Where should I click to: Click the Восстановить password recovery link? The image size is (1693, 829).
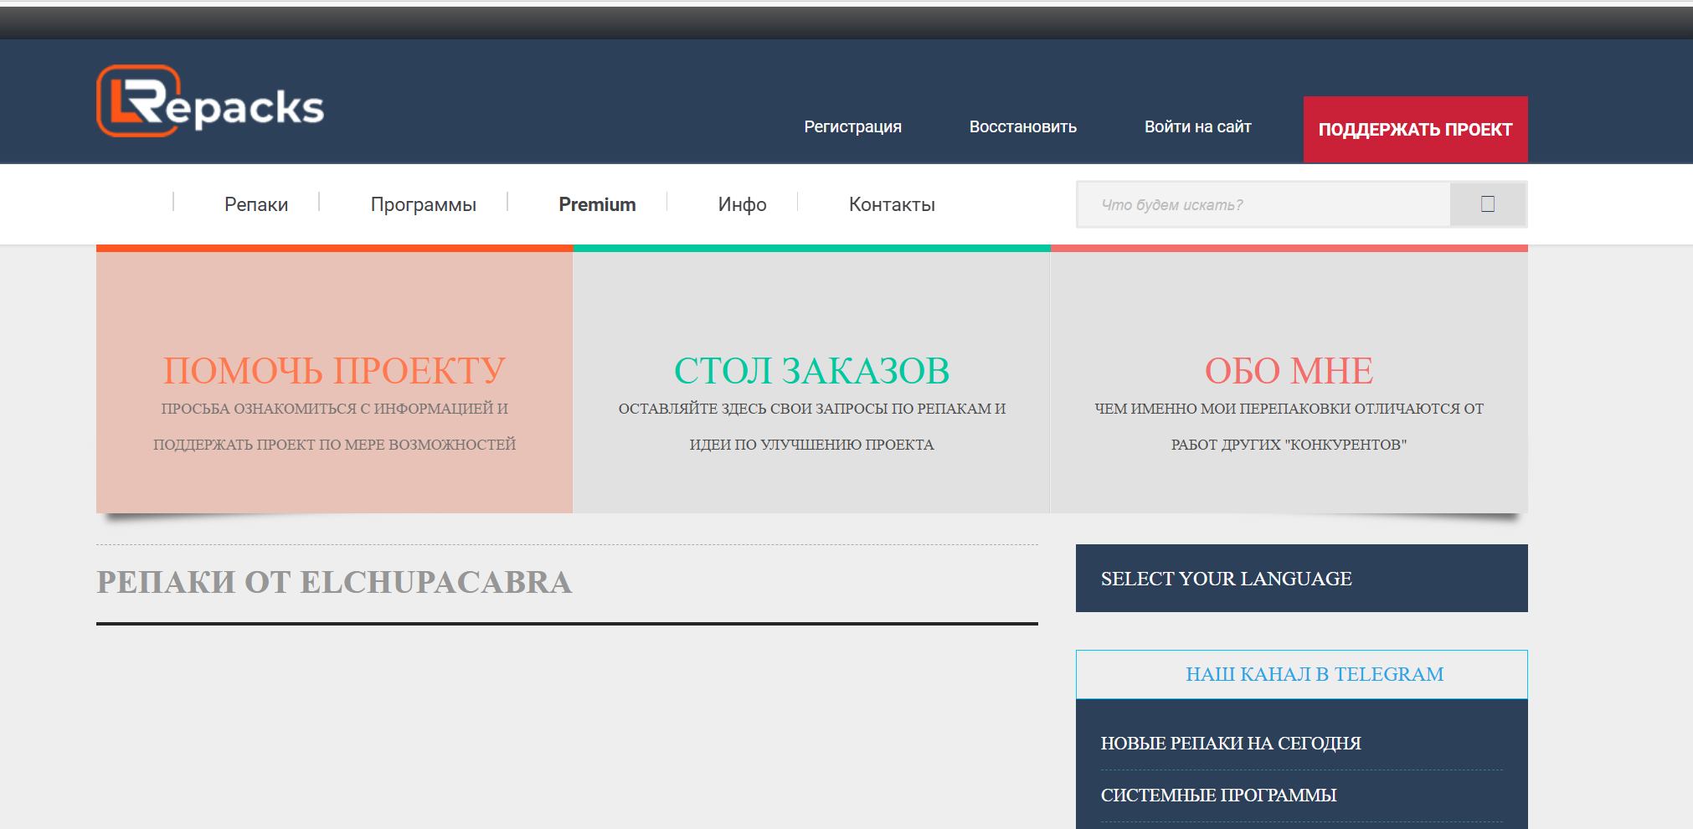tap(1022, 127)
